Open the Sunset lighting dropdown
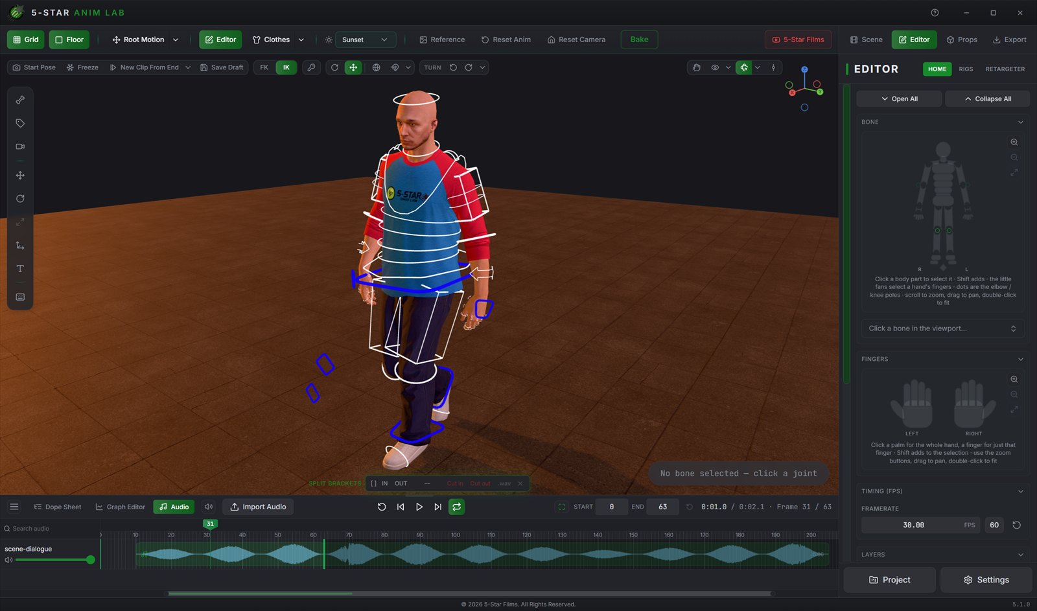Viewport: 1037px width, 611px height. (x=366, y=40)
